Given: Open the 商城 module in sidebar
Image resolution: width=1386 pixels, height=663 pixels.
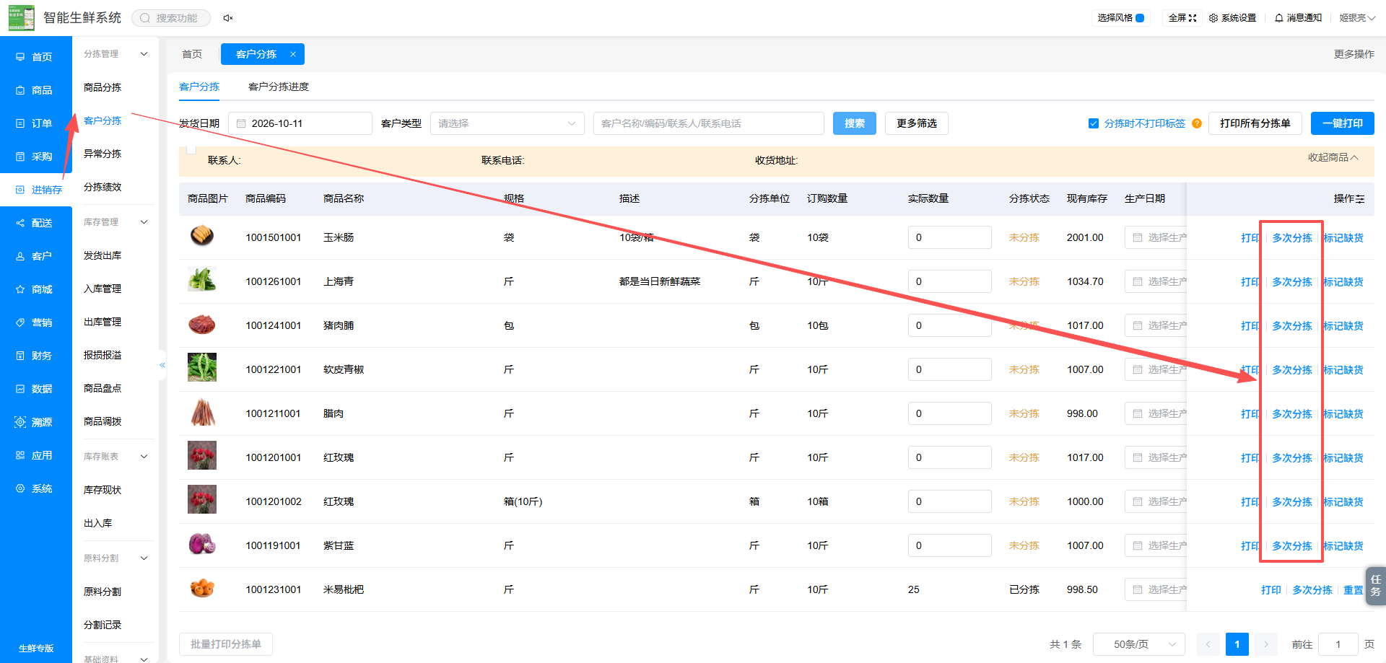Looking at the screenshot, I should point(35,289).
